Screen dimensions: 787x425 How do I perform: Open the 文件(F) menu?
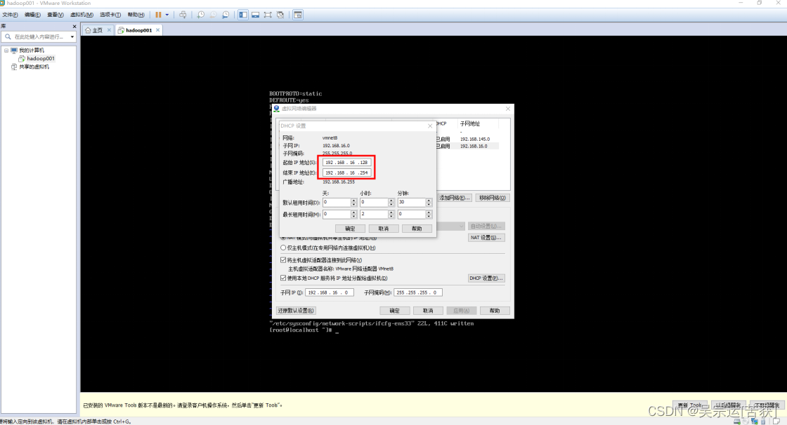pos(10,15)
